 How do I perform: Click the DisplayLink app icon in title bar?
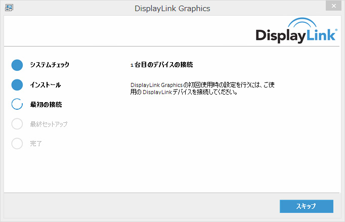click(x=9, y=8)
